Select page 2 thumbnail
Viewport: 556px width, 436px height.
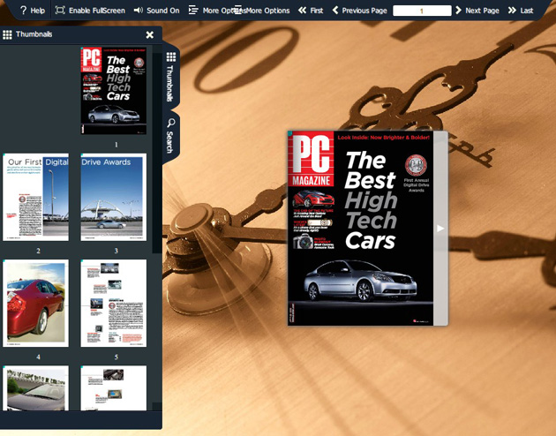[x=36, y=197]
